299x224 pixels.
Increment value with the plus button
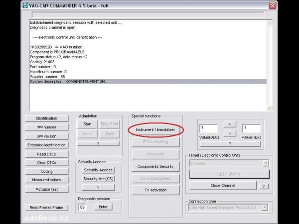pyautogui.click(x=230, y=124)
